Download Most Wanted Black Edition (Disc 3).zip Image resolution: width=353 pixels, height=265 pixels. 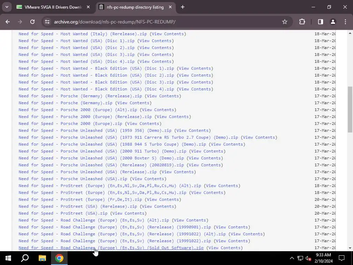tap(96, 82)
